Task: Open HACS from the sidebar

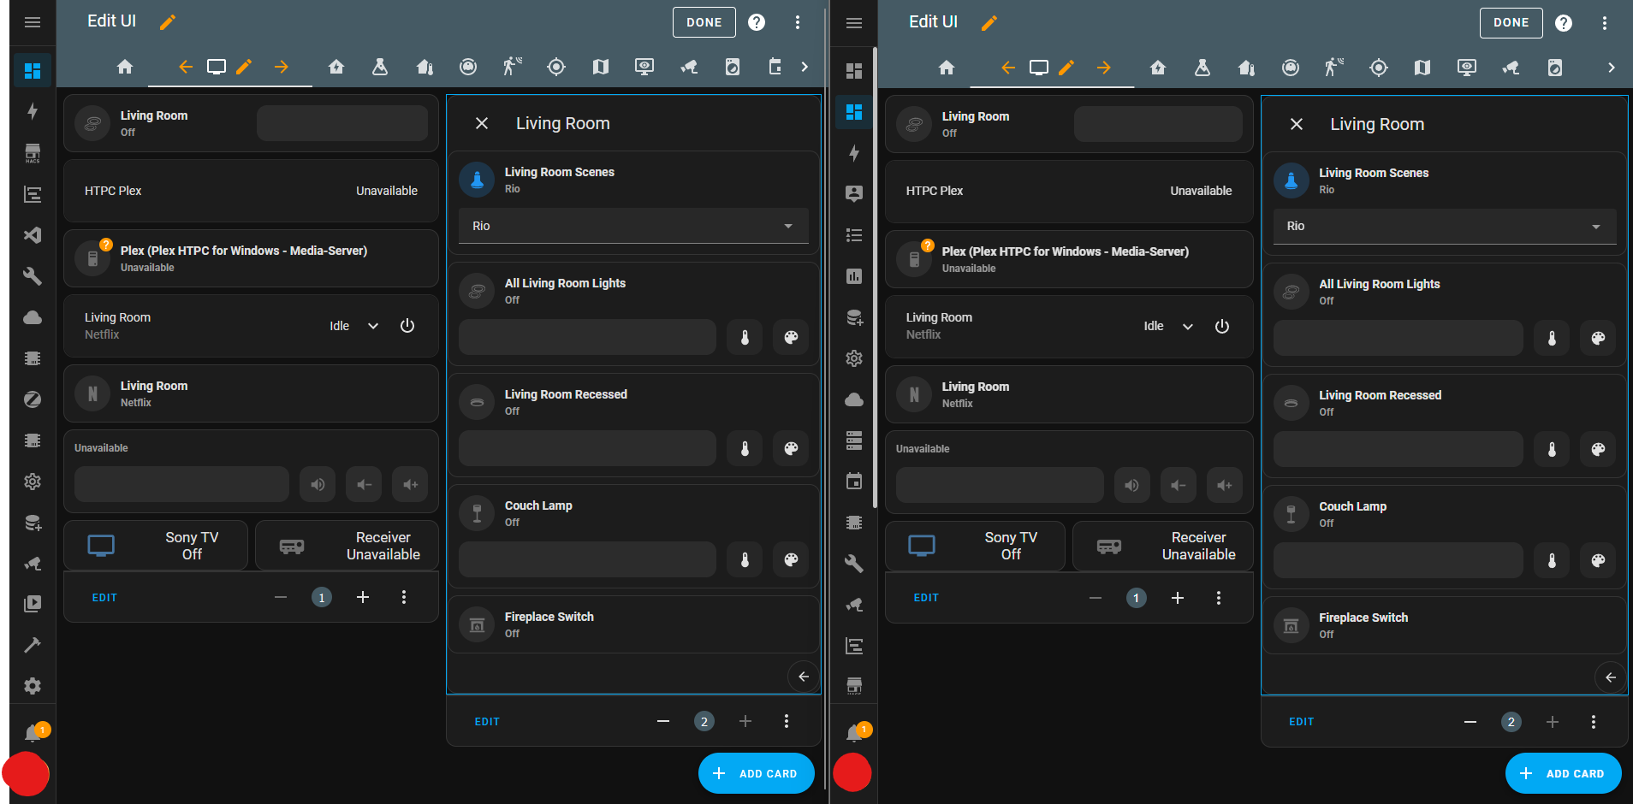Action: 33,152
